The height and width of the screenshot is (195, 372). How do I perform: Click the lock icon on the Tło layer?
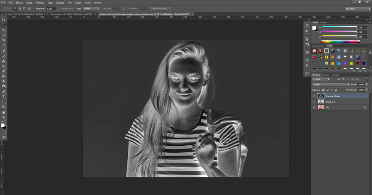tap(365, 107)
